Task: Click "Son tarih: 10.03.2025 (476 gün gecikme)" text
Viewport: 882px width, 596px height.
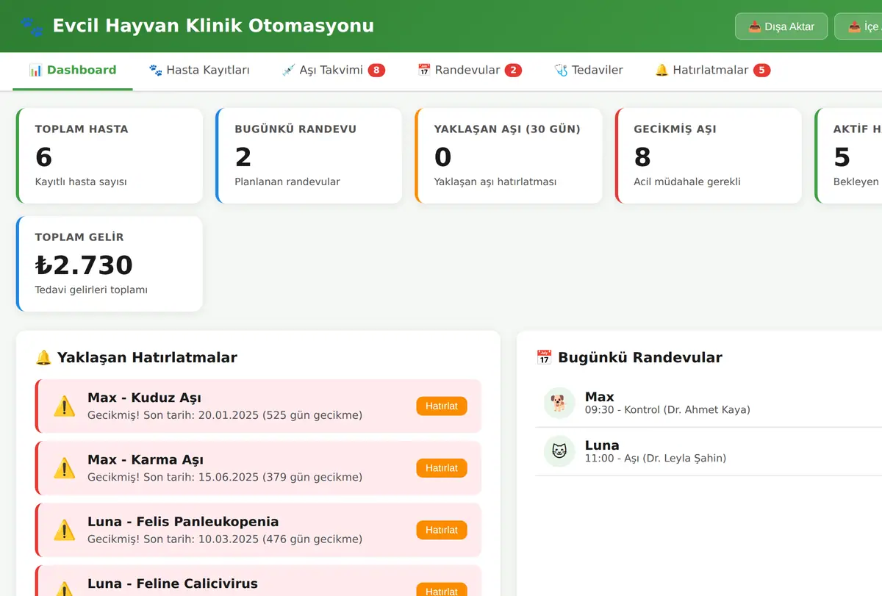Action: click(x=253, y=539)
